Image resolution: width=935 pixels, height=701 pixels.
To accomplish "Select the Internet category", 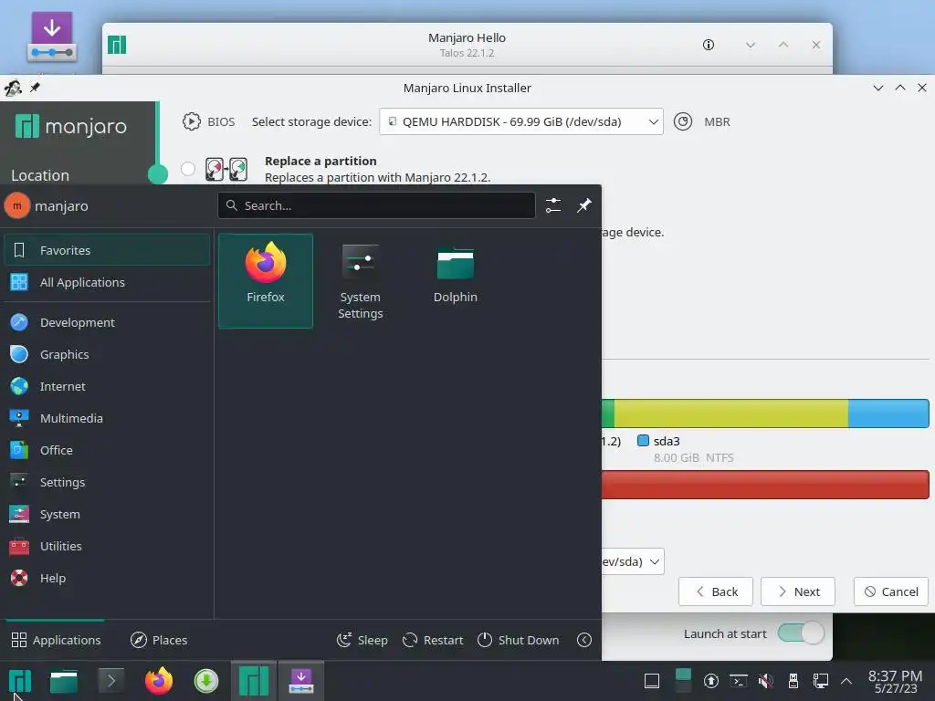I will (x=107, y=386).
